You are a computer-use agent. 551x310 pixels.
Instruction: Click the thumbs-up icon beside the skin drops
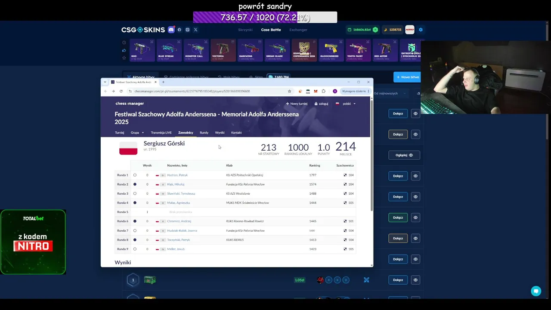[x=124, y=50]
